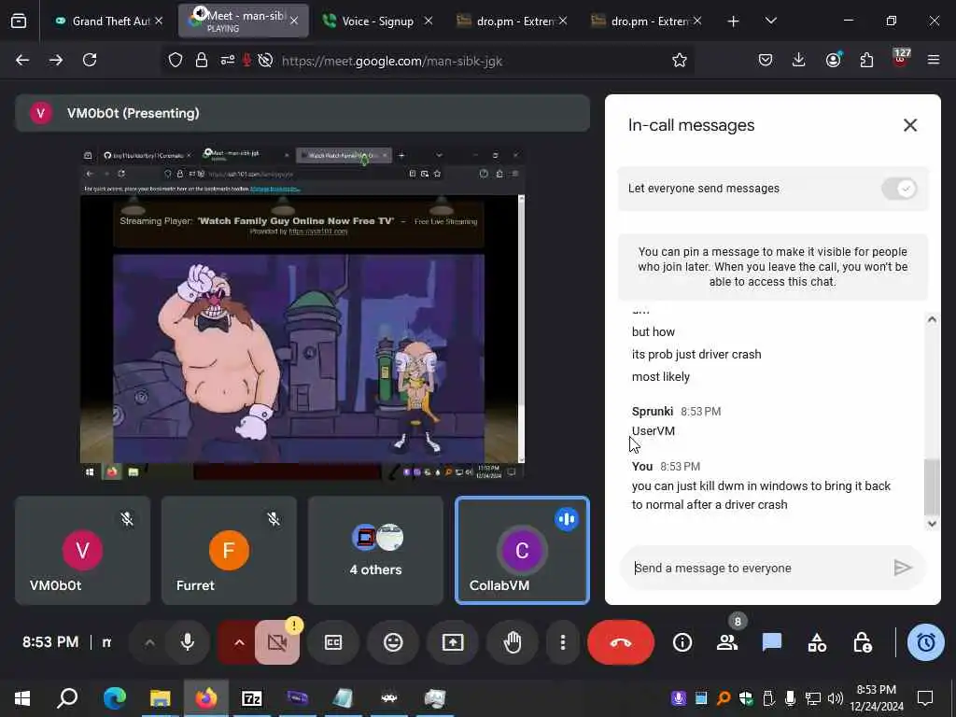Viewport: 956px width, 717px height.
Task: Click the tracking protection shield icon
Action: click(x=176, y=61)
